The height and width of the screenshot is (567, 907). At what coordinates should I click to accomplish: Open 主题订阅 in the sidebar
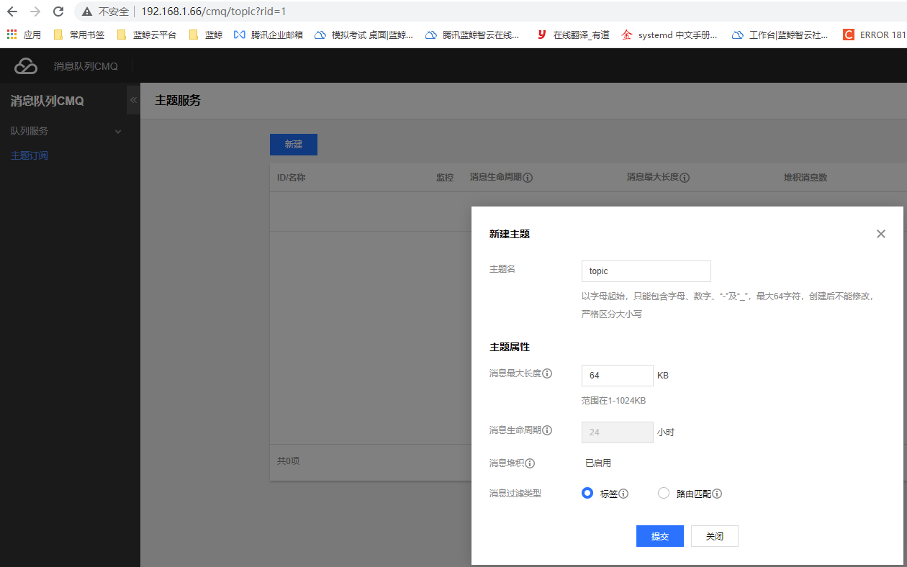pyautogui.click(x=30, y=155)
